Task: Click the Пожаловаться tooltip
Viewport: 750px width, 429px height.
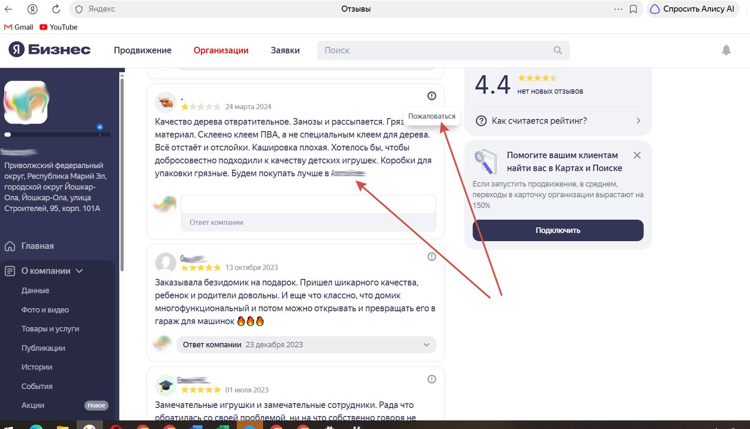Action: point(432,116)
